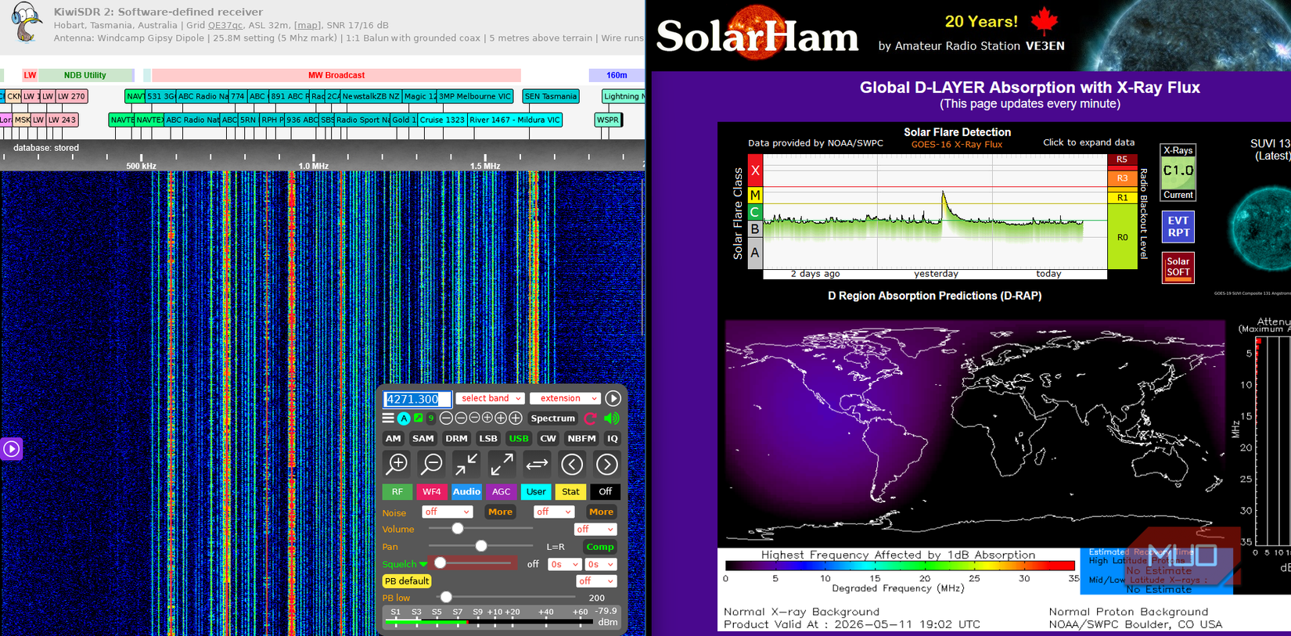
Task: Mute audio with the green speaker icon
Action: [612, 419]
